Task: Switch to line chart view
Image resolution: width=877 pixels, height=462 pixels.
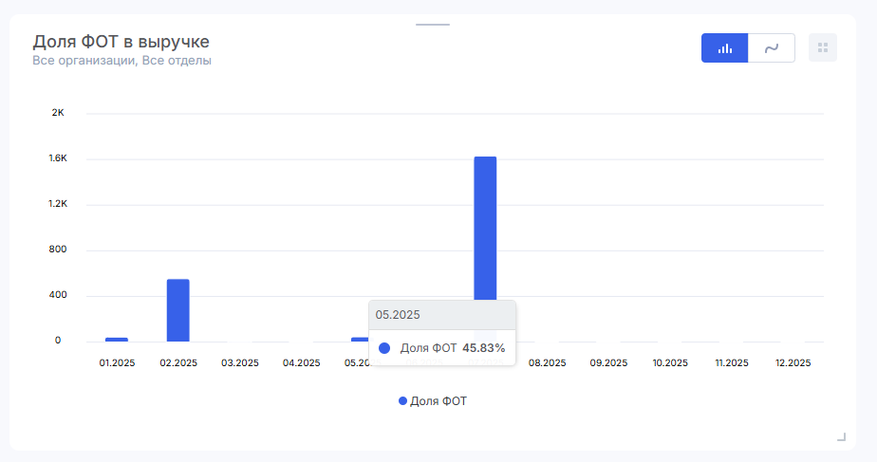Action: click(x=772, y=48)
